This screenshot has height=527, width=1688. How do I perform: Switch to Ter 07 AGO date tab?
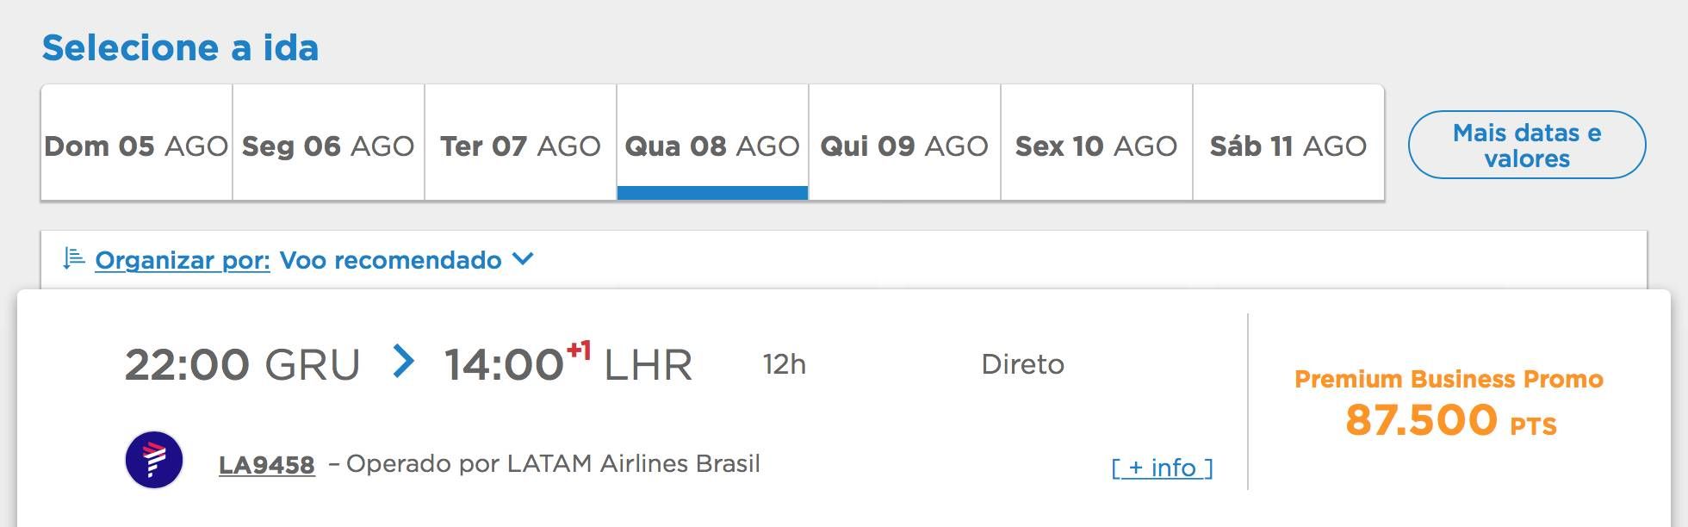[521, 143]
